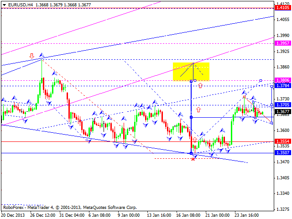Select the bottom handle of the vertical line at 1.3507
The image size is (292, 219).
click(x=191, y=153)
